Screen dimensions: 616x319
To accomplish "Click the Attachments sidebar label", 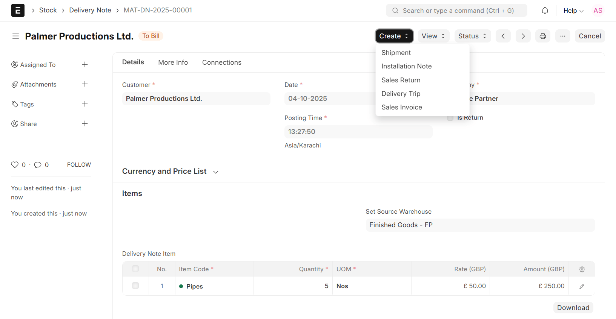I will click(38, 84).
